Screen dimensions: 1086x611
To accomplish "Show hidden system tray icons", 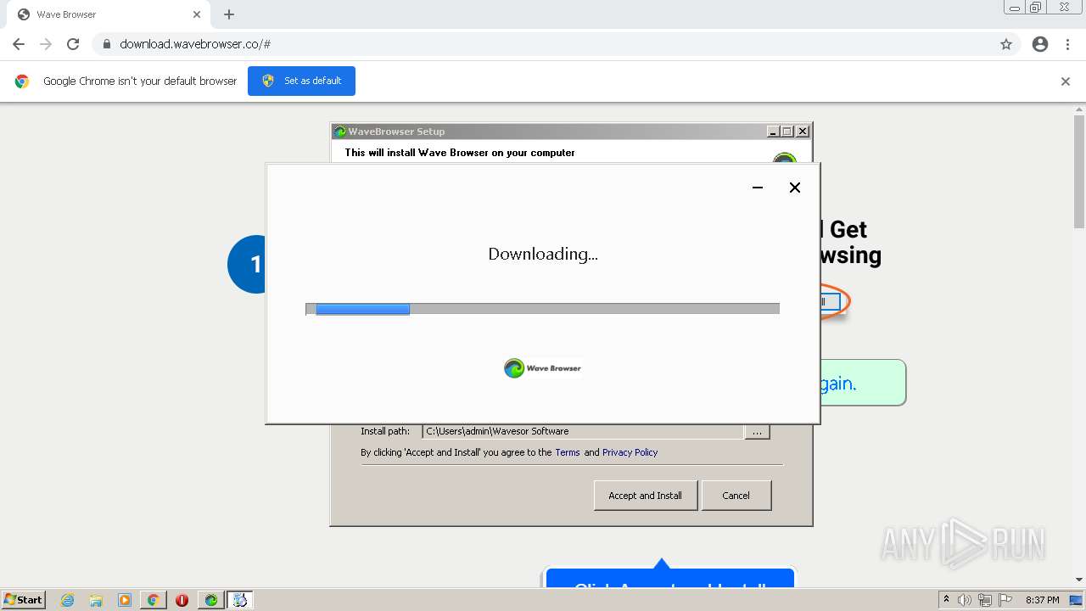I will [946, 600].
